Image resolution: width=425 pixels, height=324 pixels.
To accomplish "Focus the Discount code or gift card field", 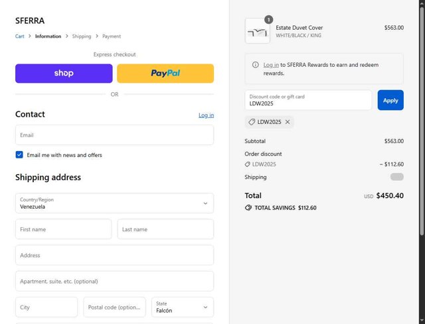I will (308, 100).
